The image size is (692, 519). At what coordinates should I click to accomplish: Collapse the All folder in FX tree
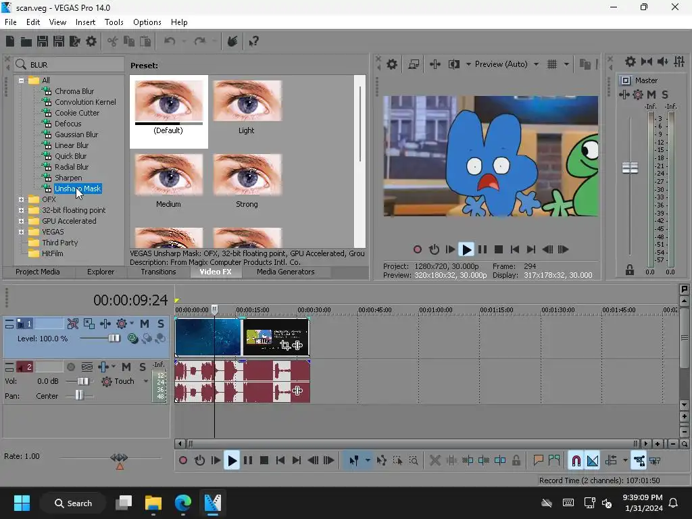[21, 80]
